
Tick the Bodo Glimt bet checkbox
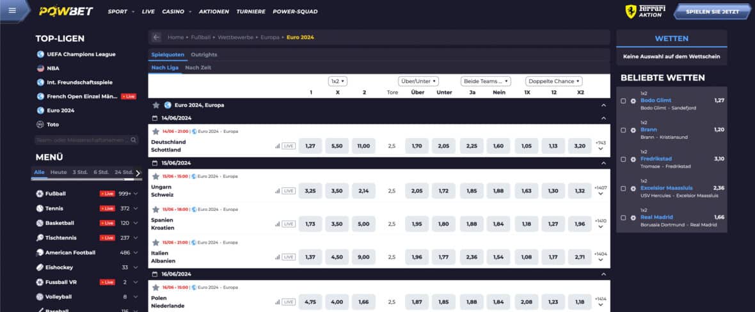coord(623,101)
